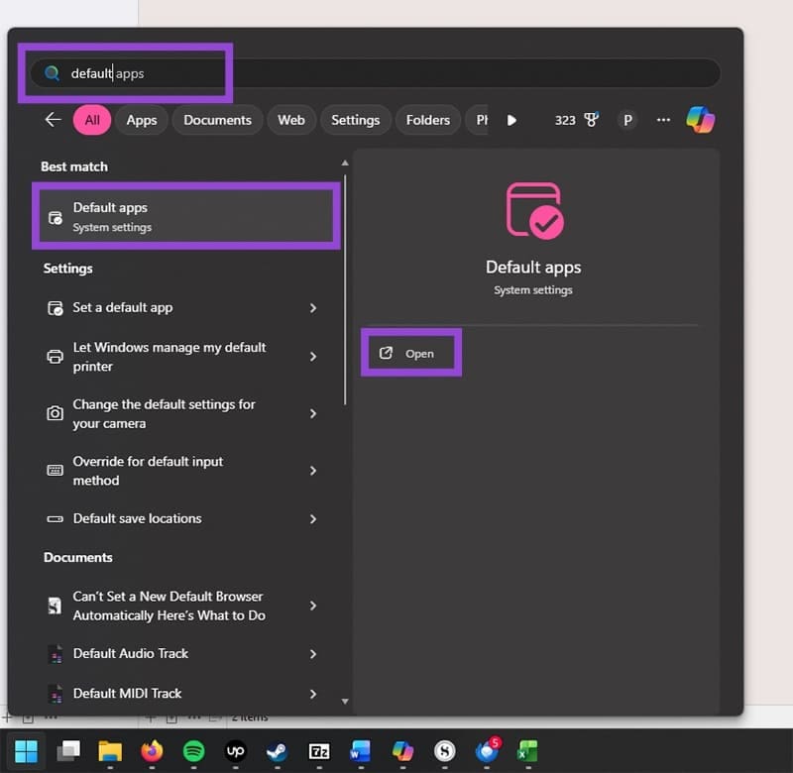Image resolution: width=793 pixels, height=773 pixels.
Task: Open File Explorer from the taskbar
Action: point(109,751)
